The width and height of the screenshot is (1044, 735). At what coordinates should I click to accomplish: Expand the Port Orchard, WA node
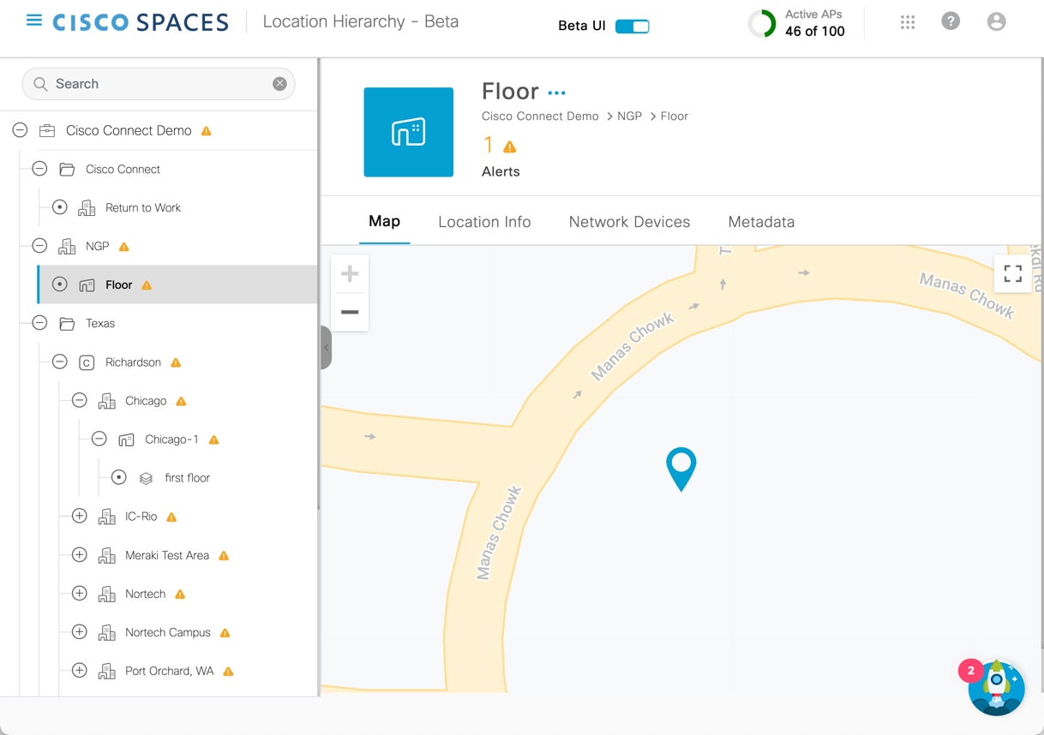[79, 670]
